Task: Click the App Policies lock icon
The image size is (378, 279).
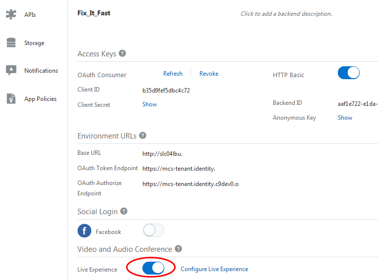Action: [11, 99]
